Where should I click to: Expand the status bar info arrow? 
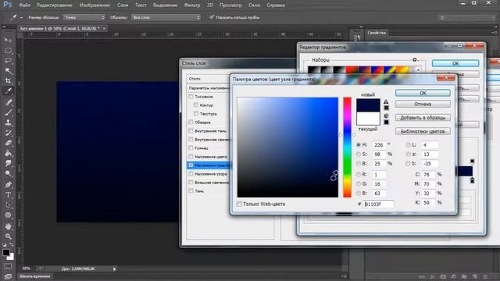coord(115,269)
